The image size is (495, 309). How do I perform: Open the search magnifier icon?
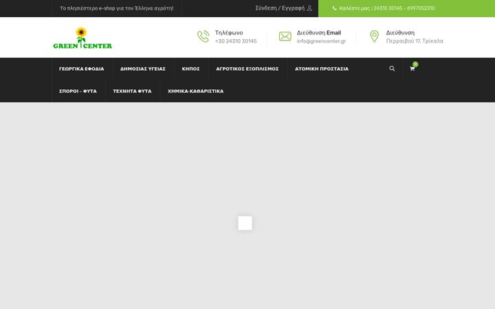point(392,69)
